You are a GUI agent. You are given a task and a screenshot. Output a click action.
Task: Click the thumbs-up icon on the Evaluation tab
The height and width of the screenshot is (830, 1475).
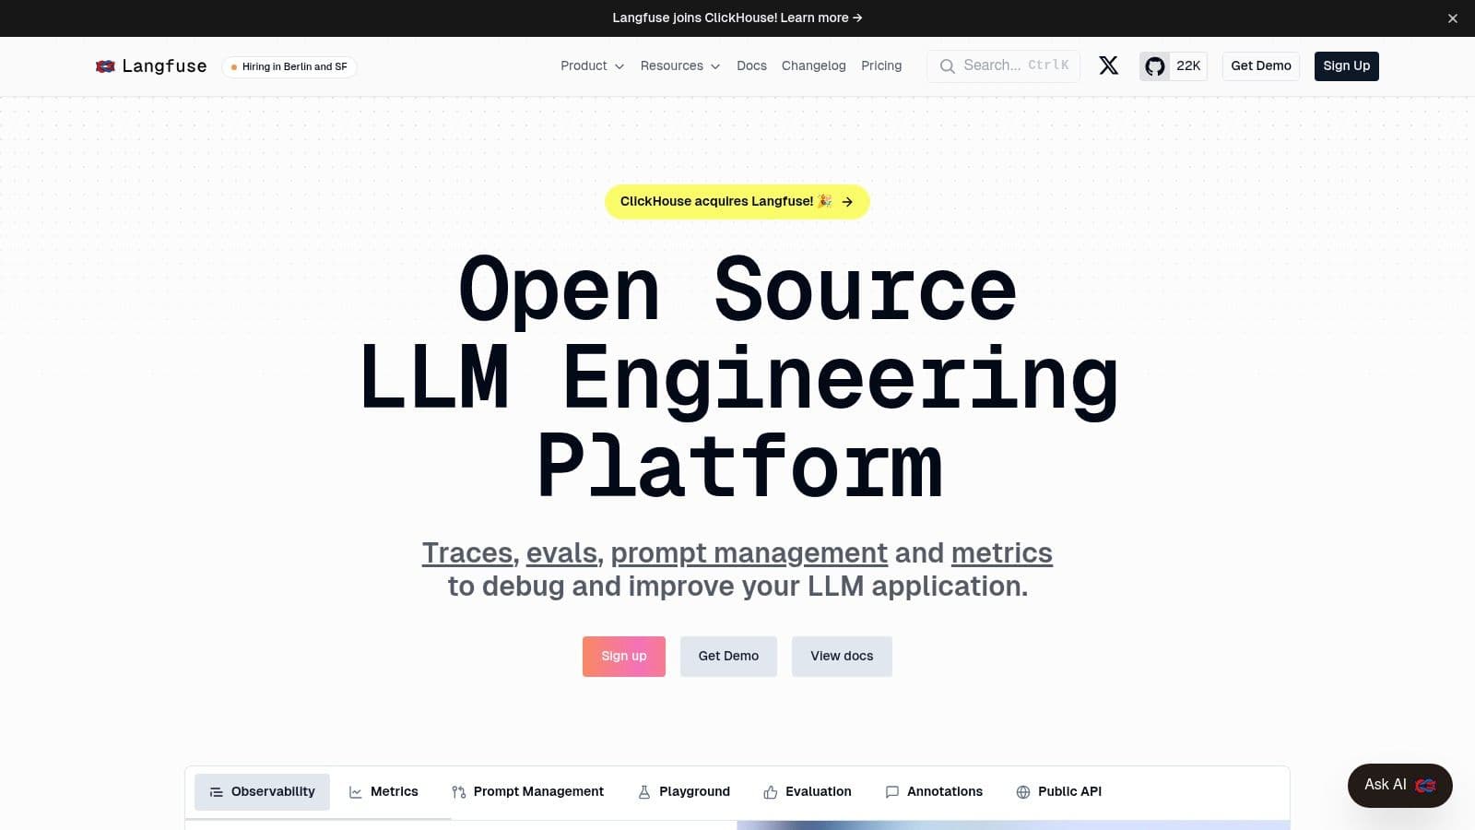771,791
